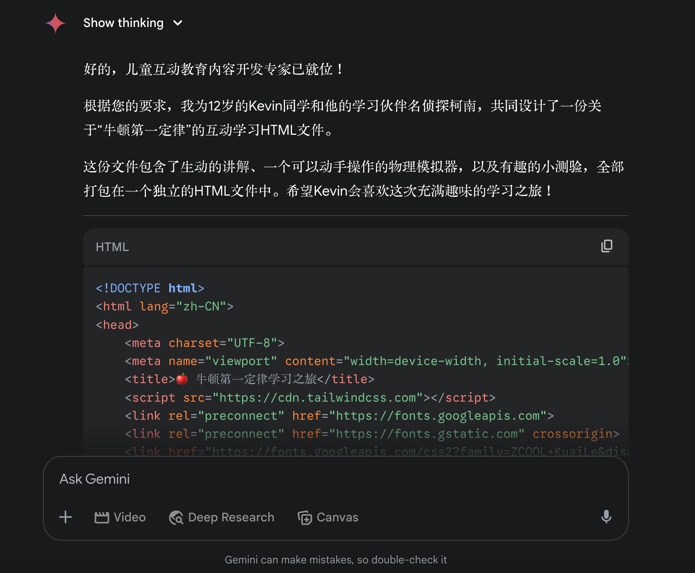
Task: Click the <head> tag line
Action: [117, 325]
